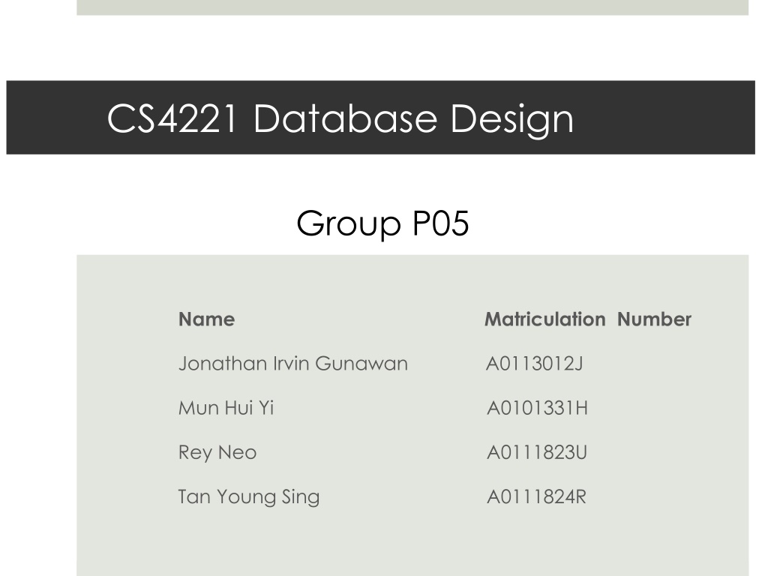Screen dimensions: 768x576
Task: Click the Matriculation Number column header
Action: 588,319
